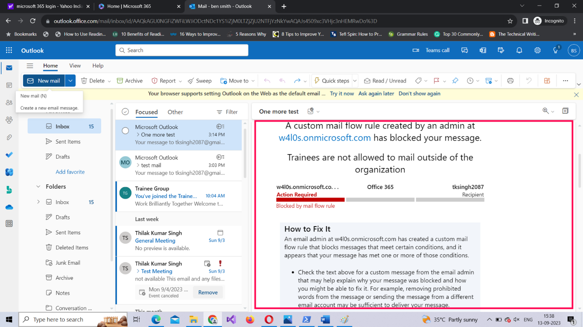
Task: Open the notifications bell icon
Action: click(x=519, y=50)
